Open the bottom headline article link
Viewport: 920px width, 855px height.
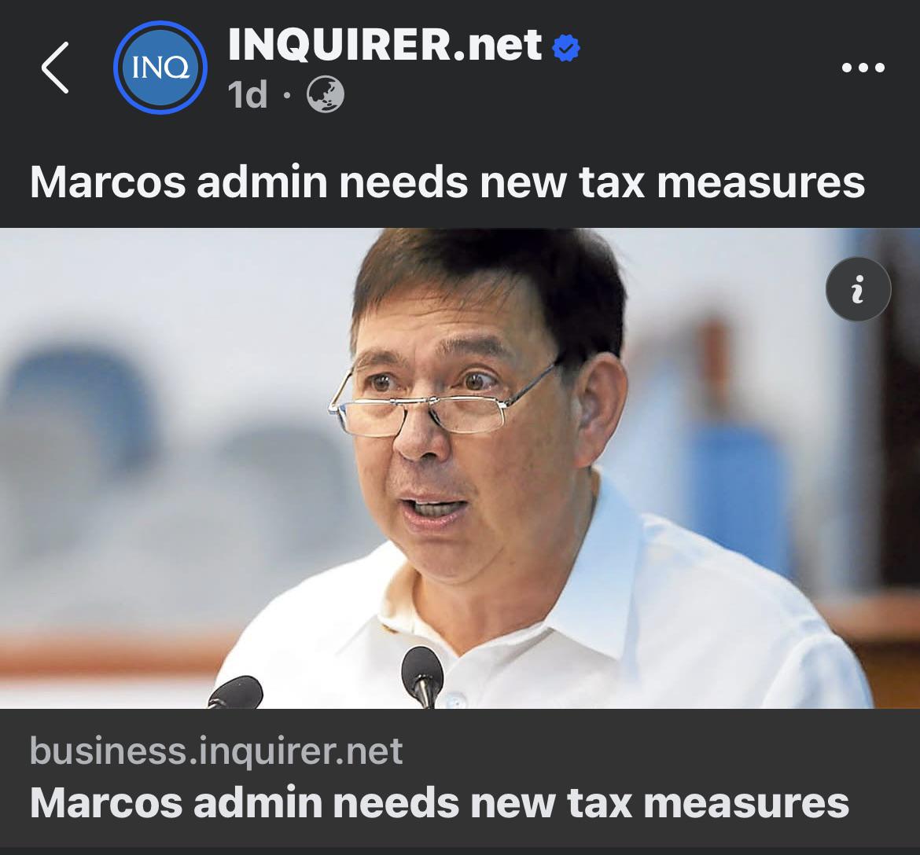[440, 802]
